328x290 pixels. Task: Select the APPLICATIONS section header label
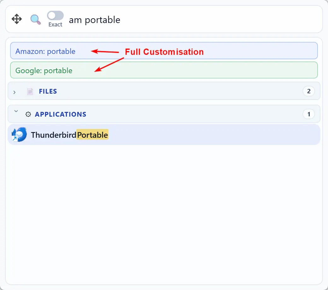point(61,114)
